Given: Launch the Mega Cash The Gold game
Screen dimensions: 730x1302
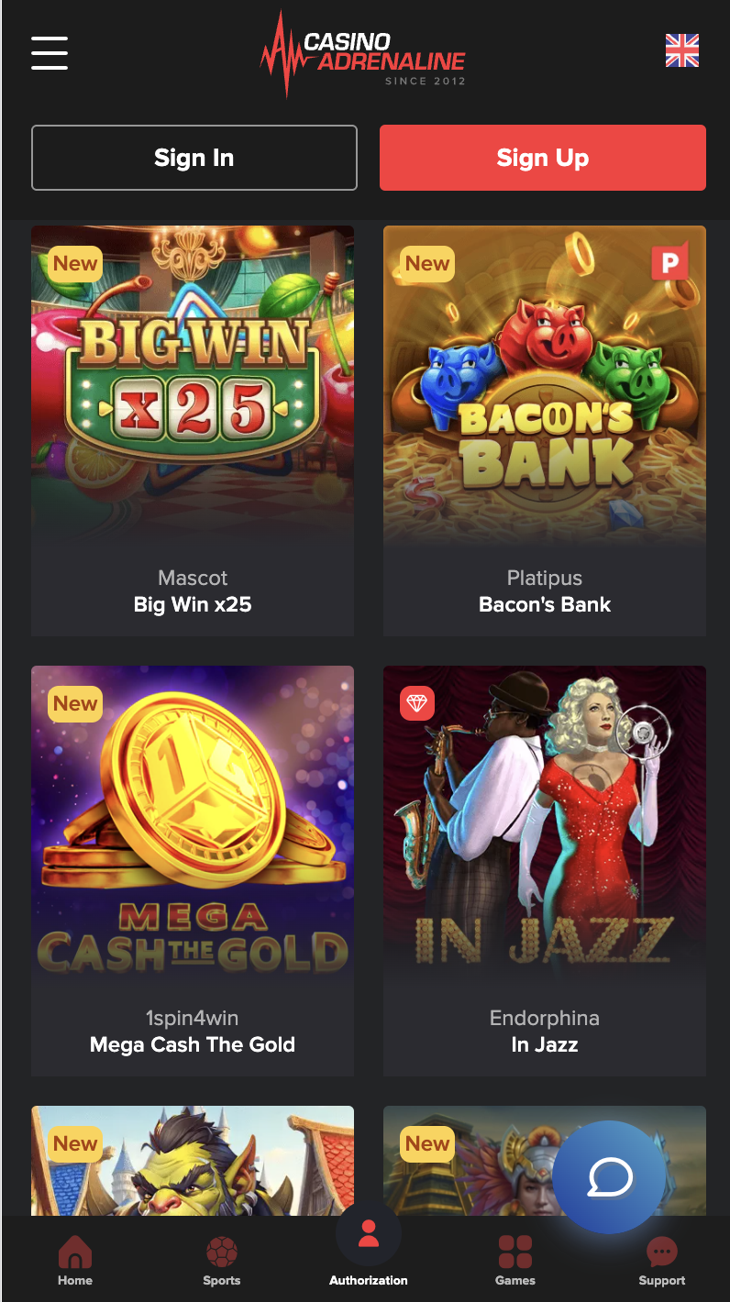Looking at the screenshot, I should click(193, 825).
